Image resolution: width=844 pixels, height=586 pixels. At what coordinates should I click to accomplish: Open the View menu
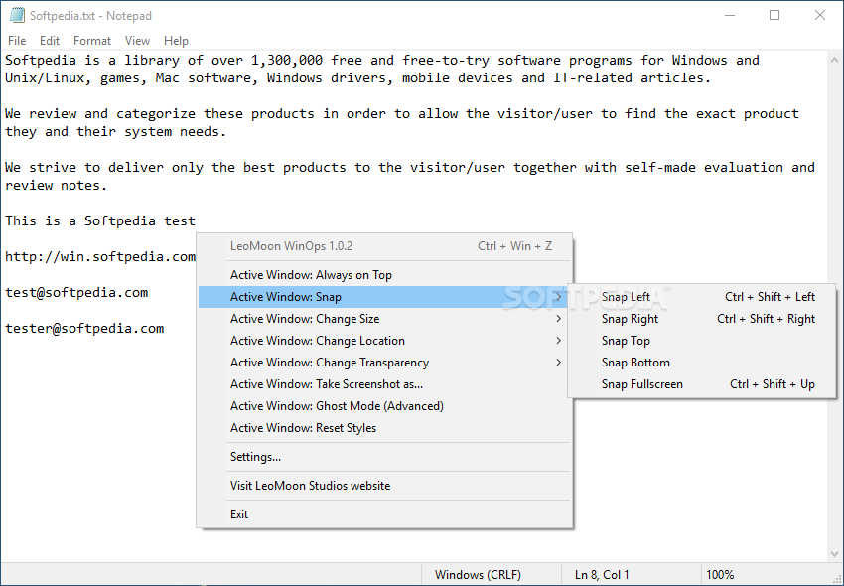(137, 41)
